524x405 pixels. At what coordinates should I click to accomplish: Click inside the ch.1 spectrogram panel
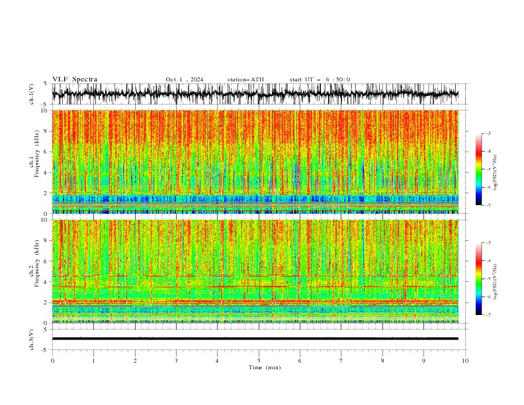(255, 161)
